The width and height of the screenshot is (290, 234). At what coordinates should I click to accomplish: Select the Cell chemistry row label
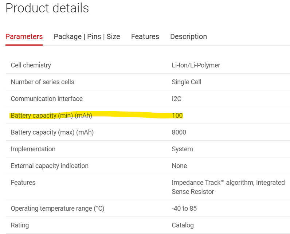[x=31, y=65]
